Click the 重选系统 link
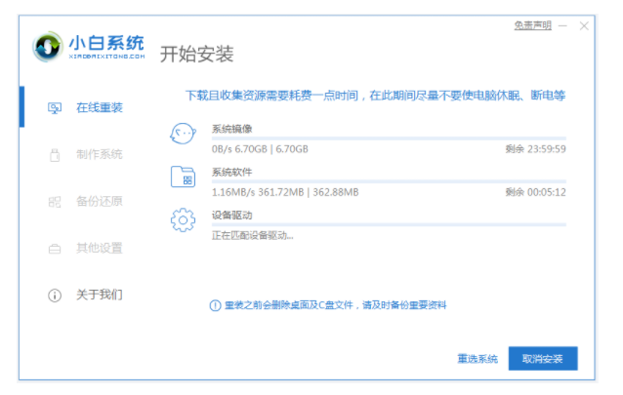623x395 pixels. point(478,359)
